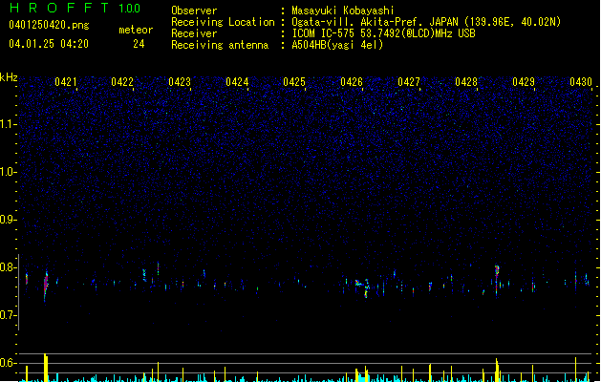This screenshot has width=601, height=382.
Task: Click the bright meteor echo after 0428
Action: point(497,279)
